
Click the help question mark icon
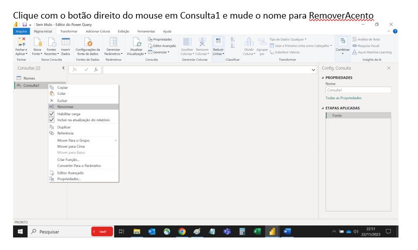pyautogui.click(x=395, y=31)
